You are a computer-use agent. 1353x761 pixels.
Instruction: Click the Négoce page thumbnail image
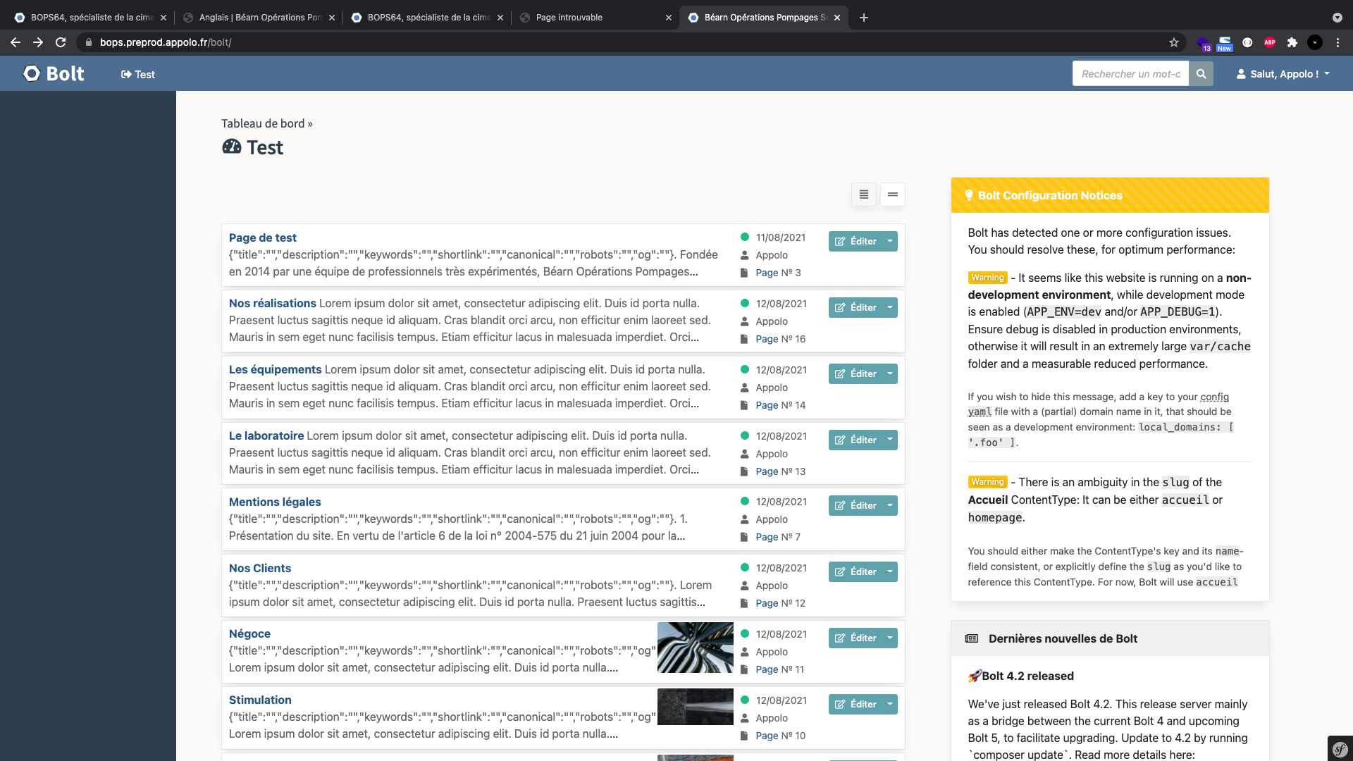[695, 648]
